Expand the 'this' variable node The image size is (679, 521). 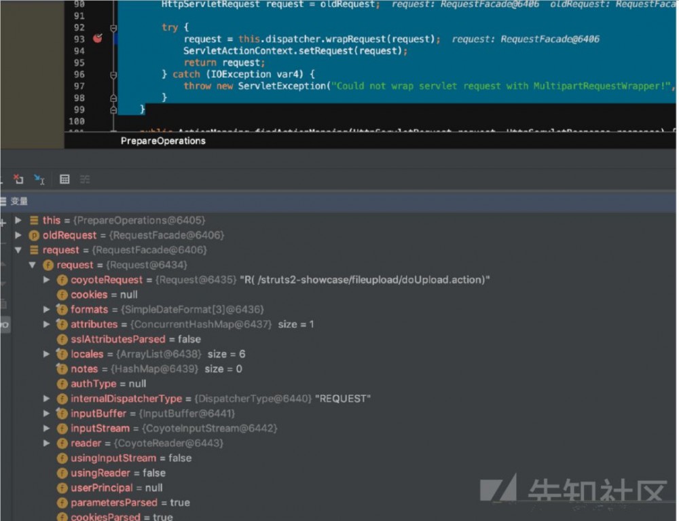[x=18, y=220]
